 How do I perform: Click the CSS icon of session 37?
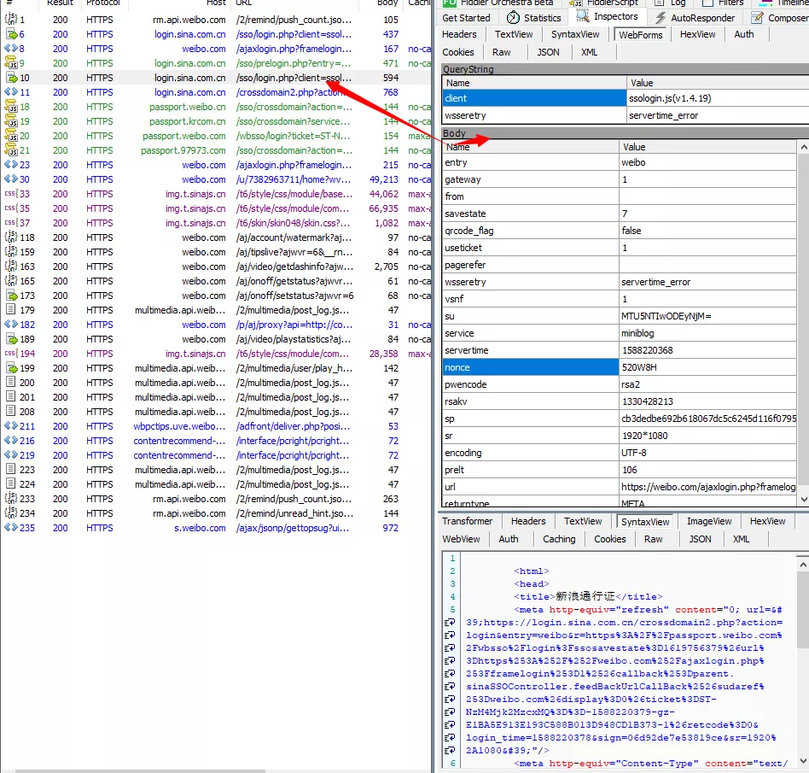click(x=10, y=223)
